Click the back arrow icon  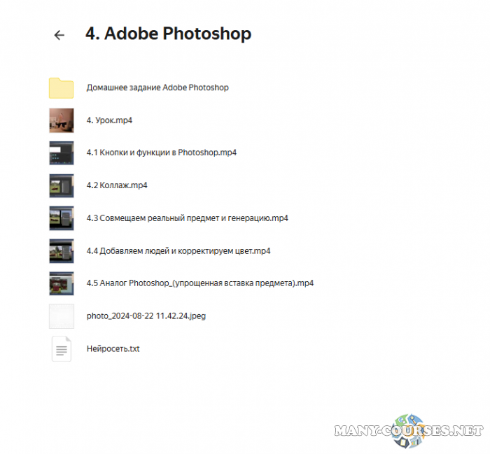(x=59, y=35)
